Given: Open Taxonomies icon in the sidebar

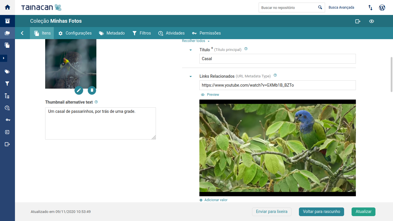Looking at the screenshot, I should click(x=7, y=96).
